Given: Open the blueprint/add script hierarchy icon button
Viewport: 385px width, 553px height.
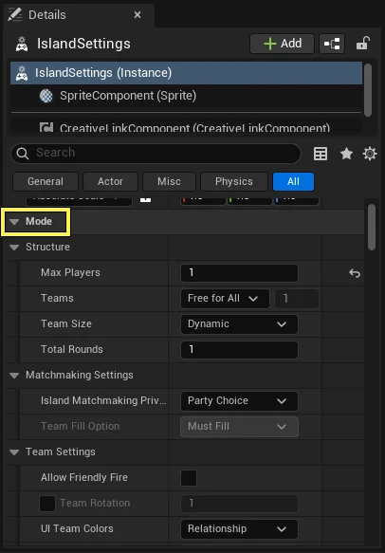Looking at the screenshot, I should pos(332,44).
